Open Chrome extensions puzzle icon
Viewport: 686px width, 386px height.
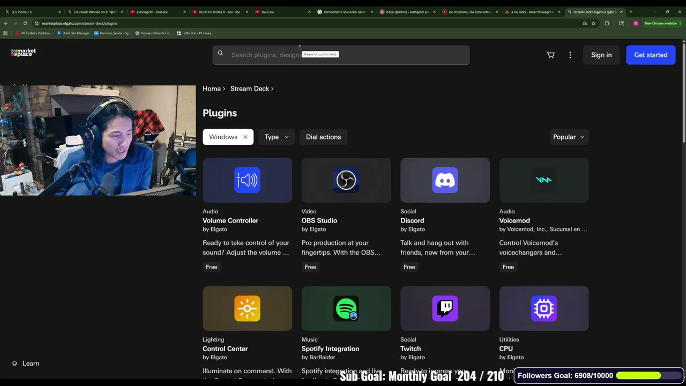click(607, 23)
